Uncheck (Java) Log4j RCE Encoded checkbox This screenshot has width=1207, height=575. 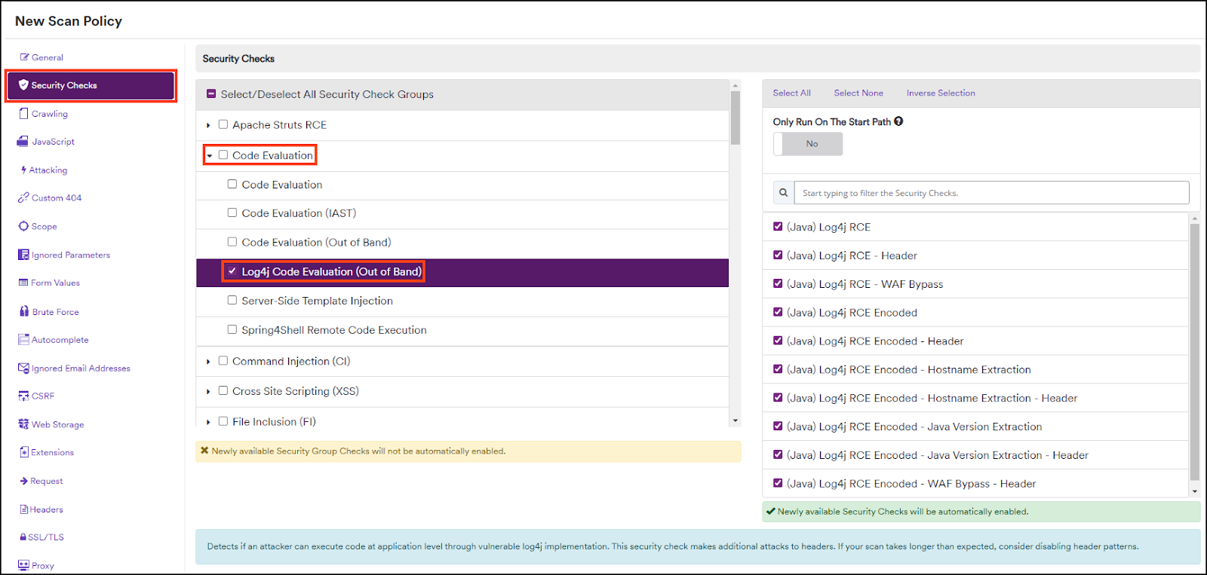point(778,312)
